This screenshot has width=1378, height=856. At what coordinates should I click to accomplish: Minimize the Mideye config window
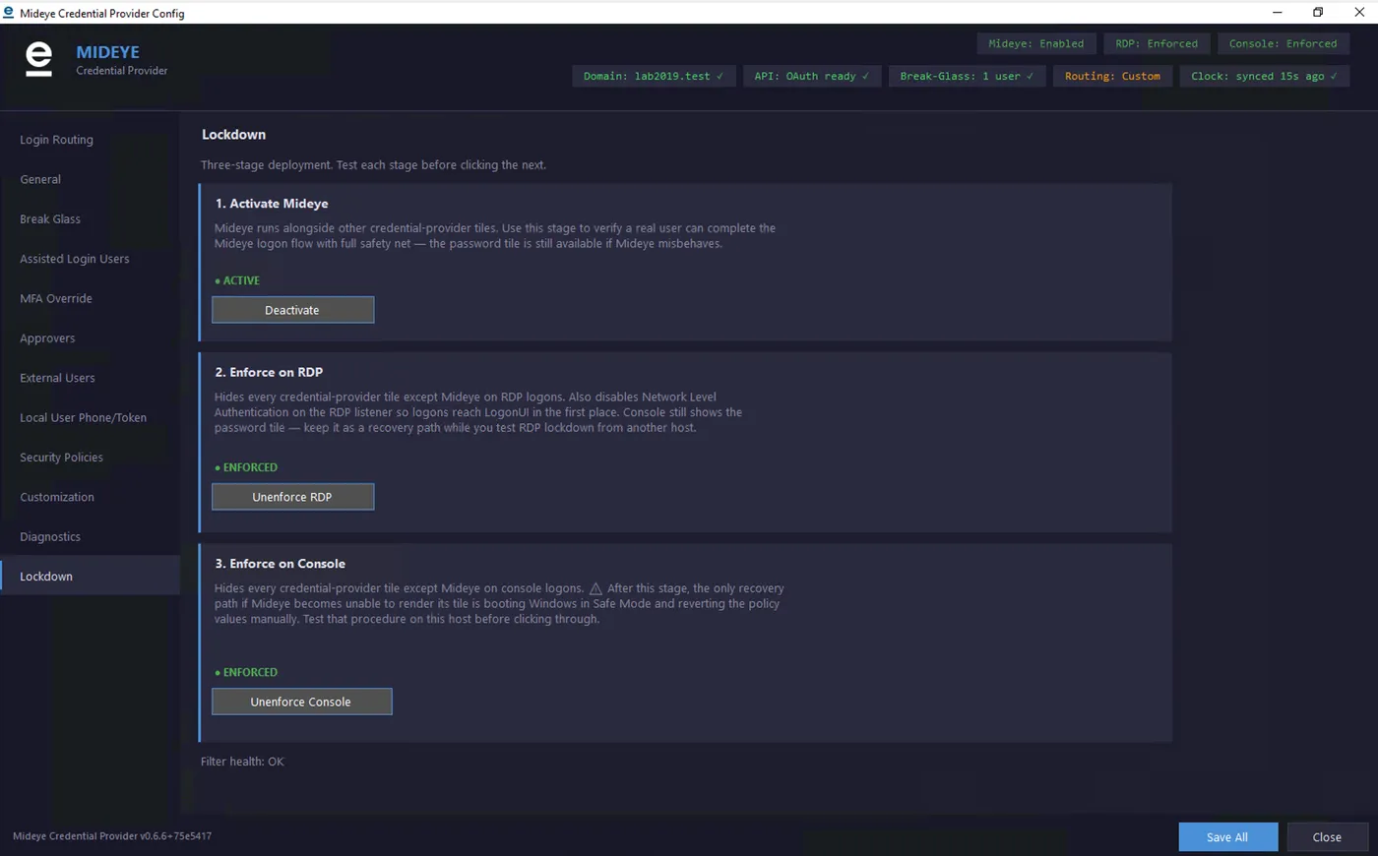pyautogui.click(x=1277, y=12)
